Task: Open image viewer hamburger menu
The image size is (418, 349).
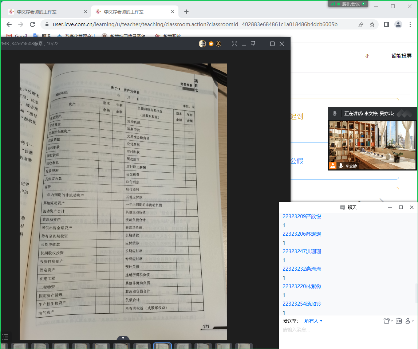Action: (244, 44)
